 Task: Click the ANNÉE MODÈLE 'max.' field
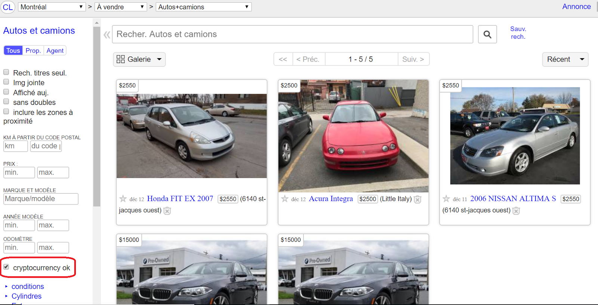point(53,225)
